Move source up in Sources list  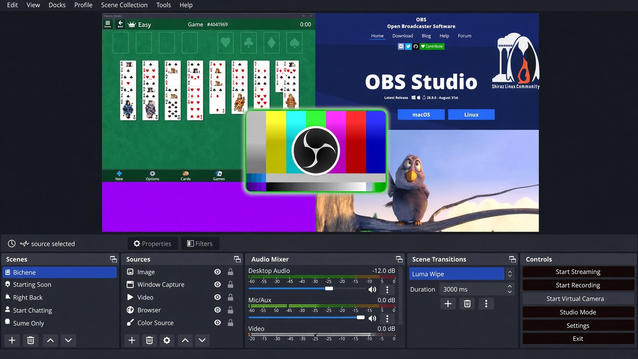[x=185, y=340]
